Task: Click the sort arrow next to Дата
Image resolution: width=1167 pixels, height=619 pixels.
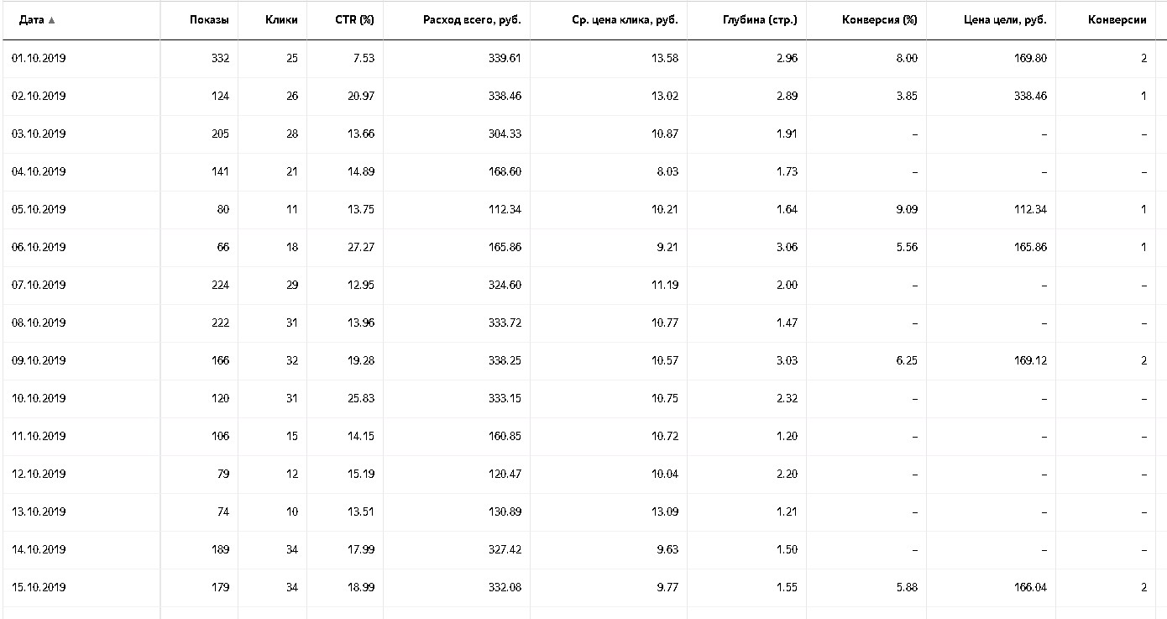Action: pos(52,21)
